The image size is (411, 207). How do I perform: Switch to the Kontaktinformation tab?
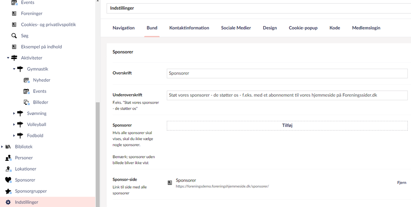(x=189, y=28)
